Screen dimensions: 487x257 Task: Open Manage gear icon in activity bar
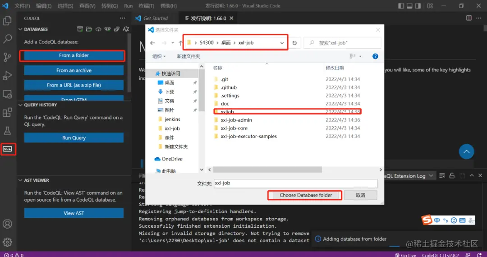pos(7,242)
